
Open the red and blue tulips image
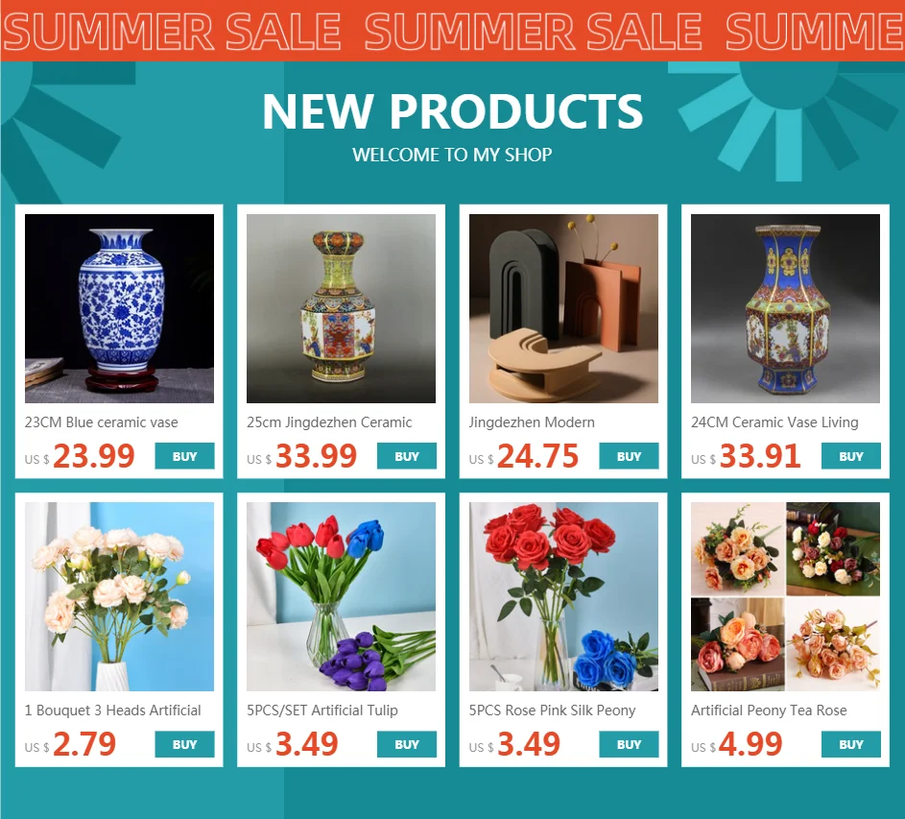click(341, 596)
